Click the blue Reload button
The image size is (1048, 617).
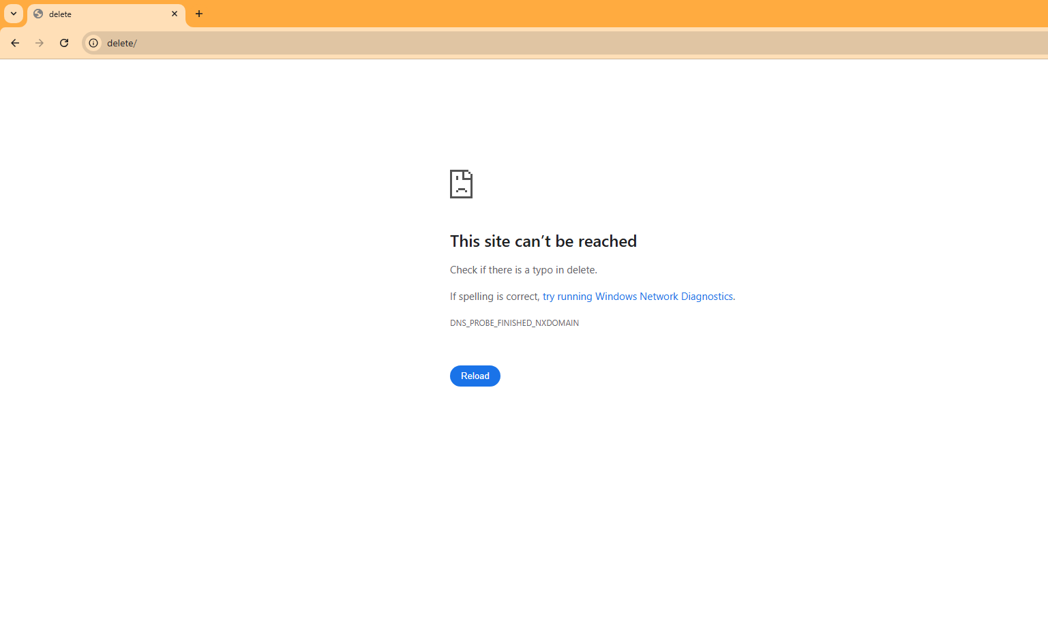tap(475, 376)
